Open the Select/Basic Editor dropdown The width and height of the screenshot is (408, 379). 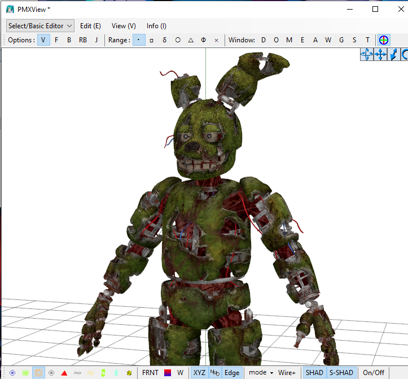pos(40,26)
